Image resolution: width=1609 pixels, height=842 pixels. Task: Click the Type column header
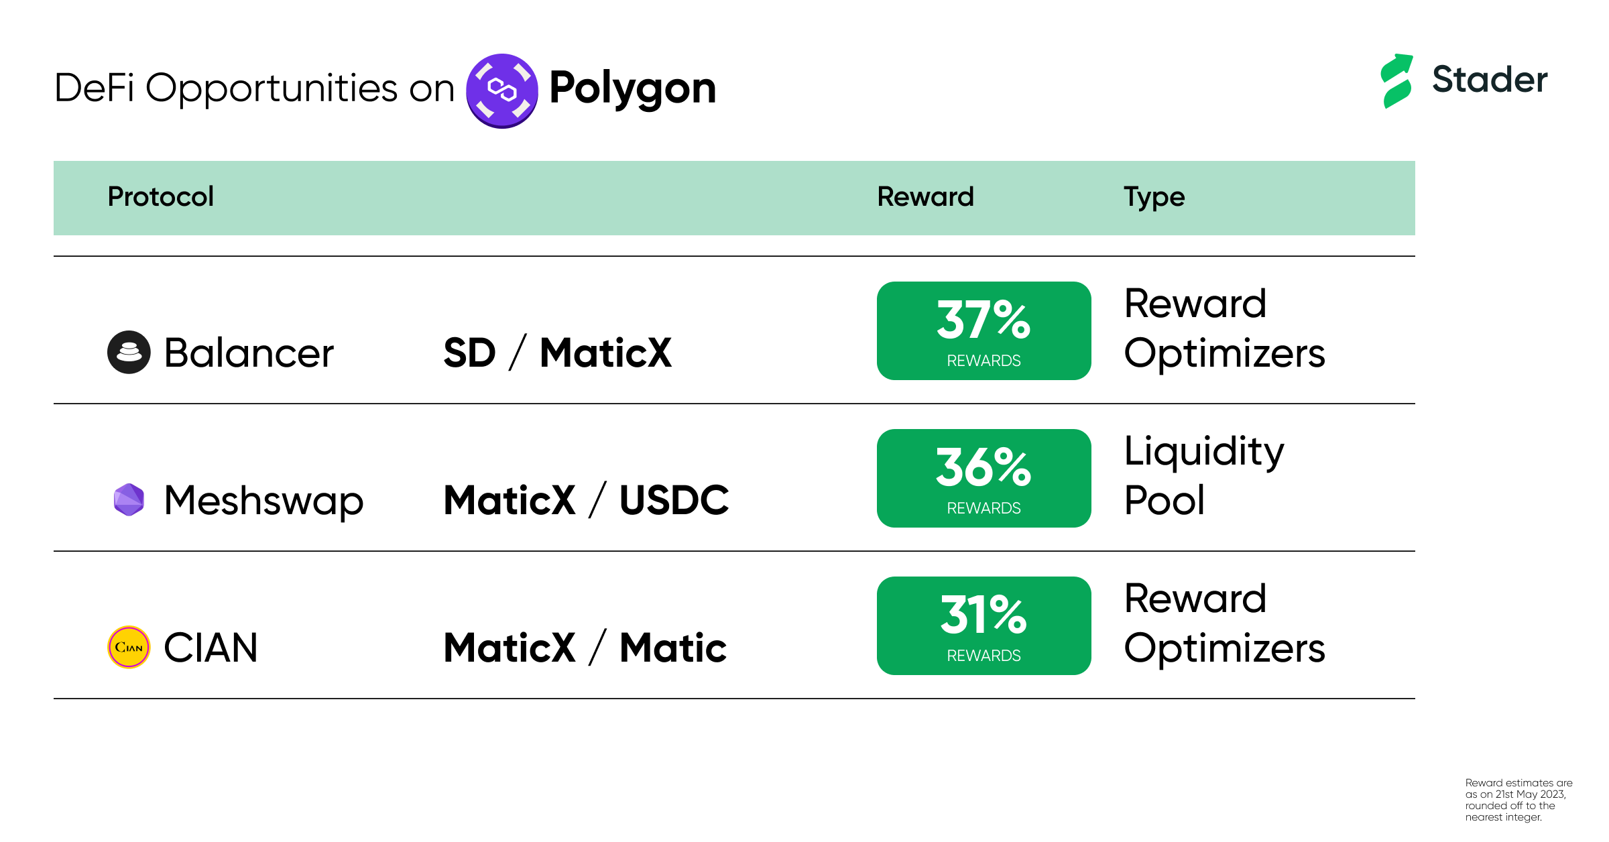pos(1154,198)
